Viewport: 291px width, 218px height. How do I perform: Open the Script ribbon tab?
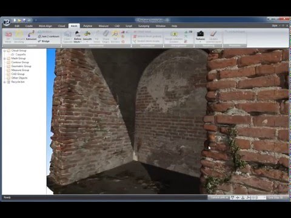(129, 26)
